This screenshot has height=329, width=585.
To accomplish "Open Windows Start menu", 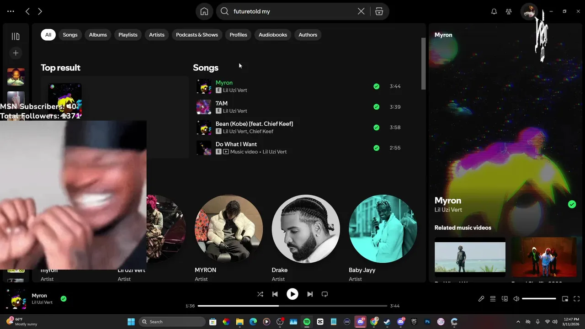I will click(x=131, y=322).
